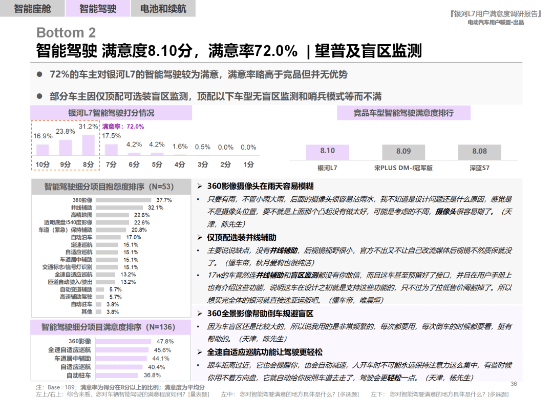Viewport: 553px width, 415px height.
Task: Click the 其他 3.8% row label
Action: click(87, 312)
